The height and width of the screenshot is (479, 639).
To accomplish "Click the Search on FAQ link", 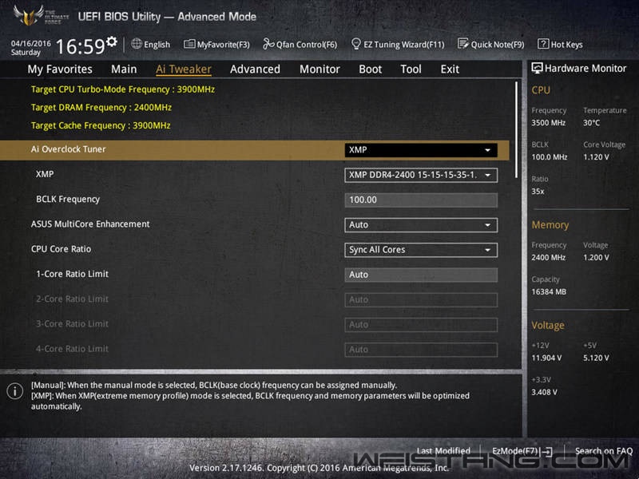I will (604, 451).
